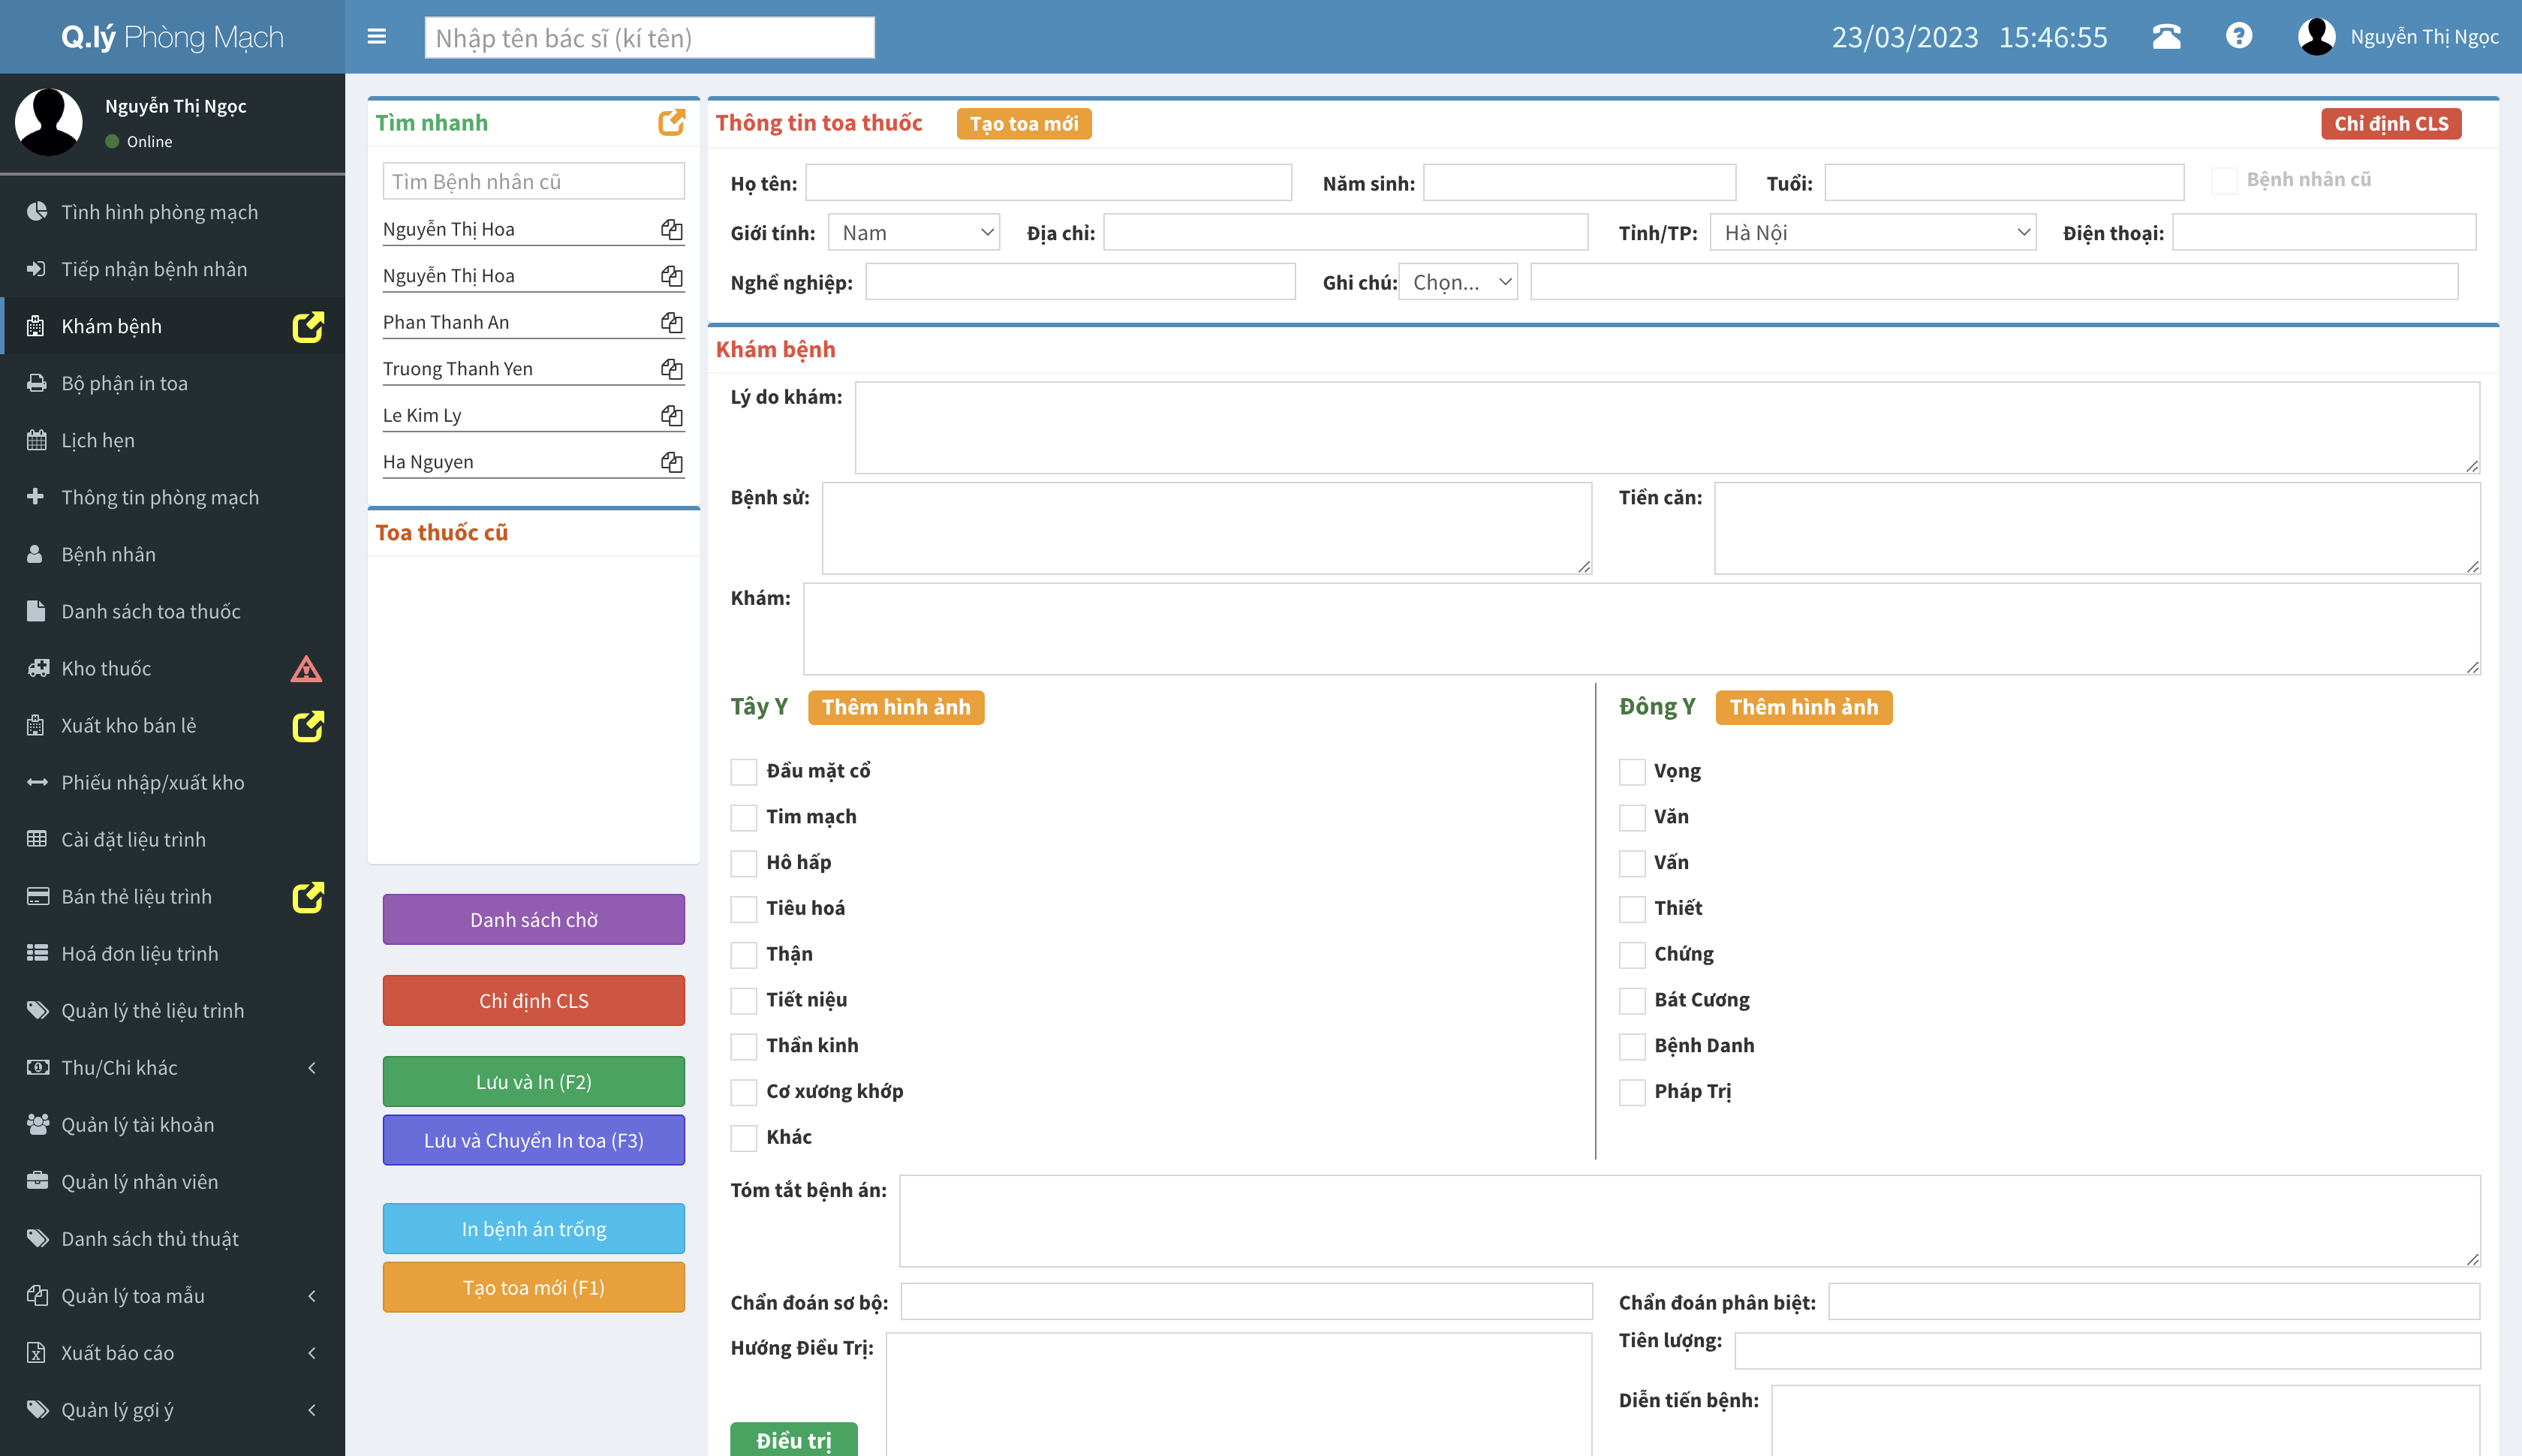
Task: Click the user avatar in top bar
Action: pyautogui.click(x=2316, y=37)
